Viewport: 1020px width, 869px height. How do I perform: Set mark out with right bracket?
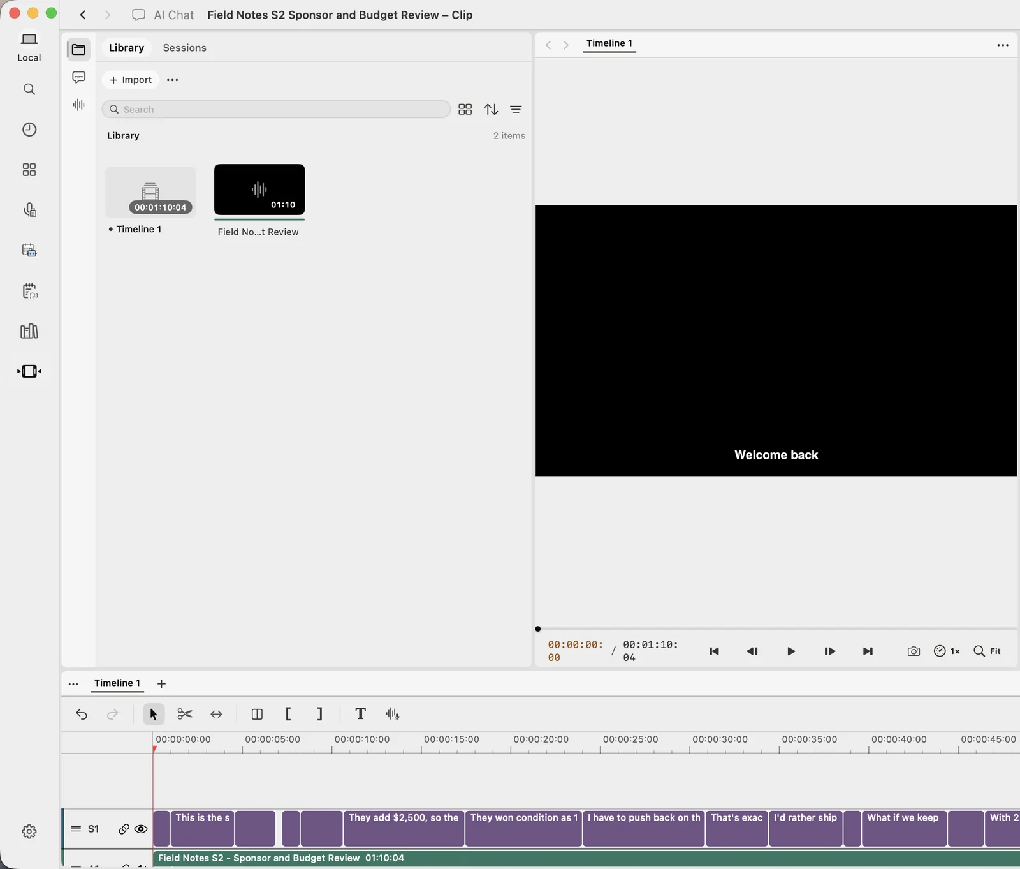click(x=319, y=714)
